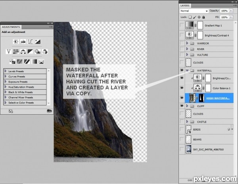Show the RIVER group
Image resolution: width=238 pixels, height=184 pixels.
[x=182, y=49]
